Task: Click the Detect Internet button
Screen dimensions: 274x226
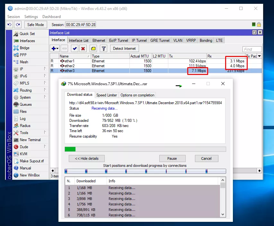Action: (x=124, y=49)
